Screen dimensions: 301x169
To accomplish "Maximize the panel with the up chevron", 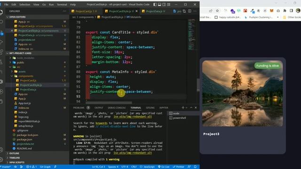I will coord(191,108).
